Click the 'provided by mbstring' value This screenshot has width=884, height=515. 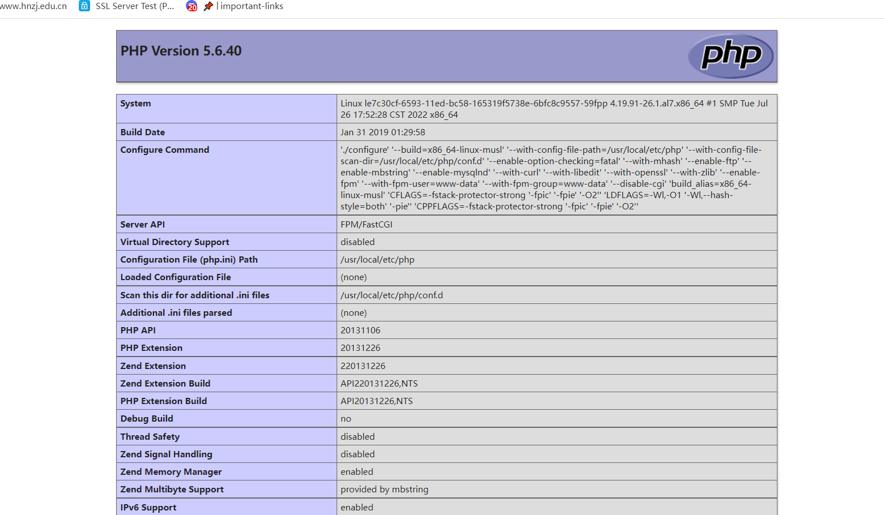click(384, 490)
